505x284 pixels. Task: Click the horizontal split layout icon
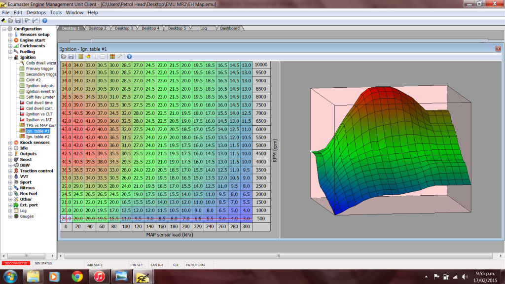[x=103, y=57]
